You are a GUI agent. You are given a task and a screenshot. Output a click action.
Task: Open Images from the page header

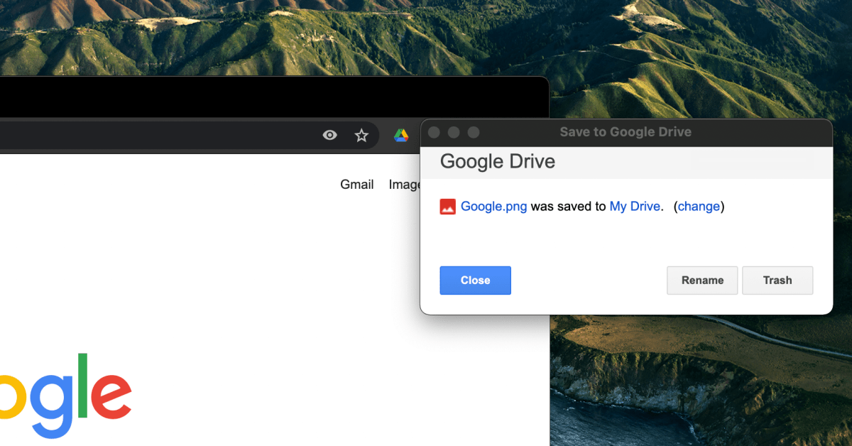pos(406,184)
